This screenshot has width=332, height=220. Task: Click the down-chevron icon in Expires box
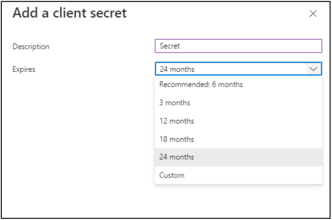coord(313,69)
